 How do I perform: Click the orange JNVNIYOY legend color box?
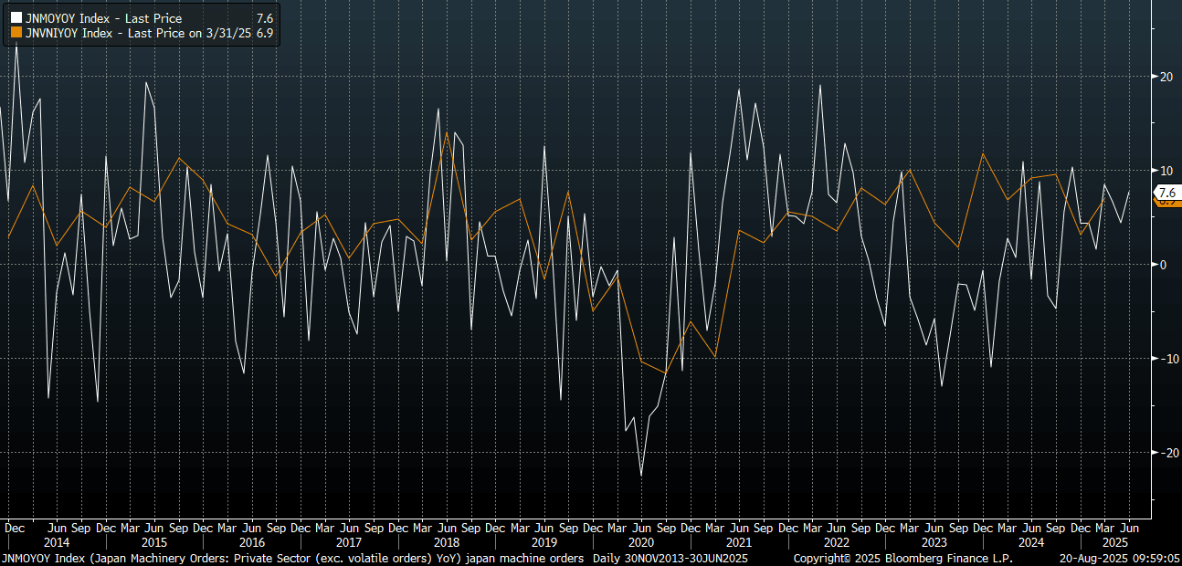tap(16, 33)
